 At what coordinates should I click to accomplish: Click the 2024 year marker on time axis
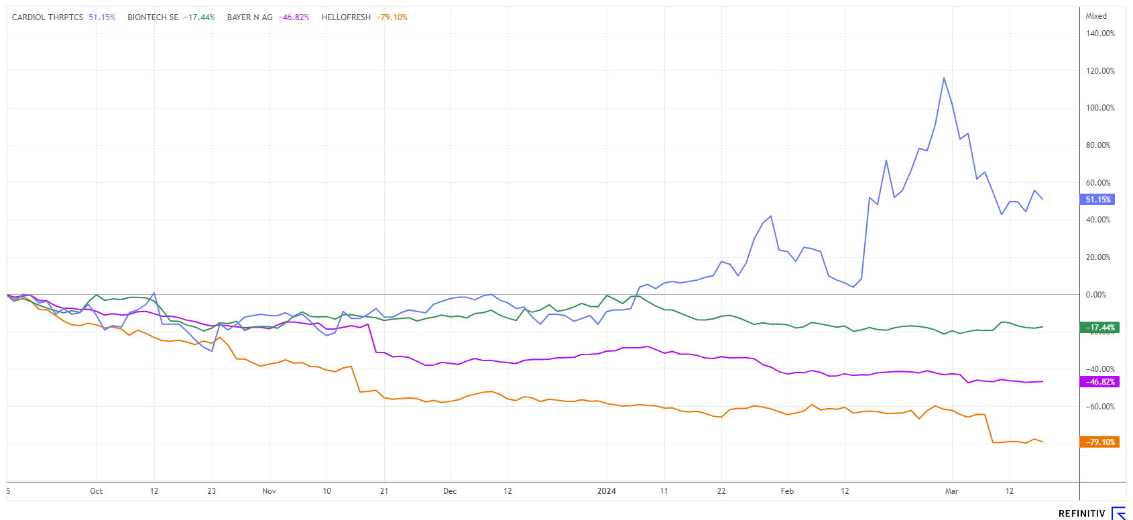606,491
